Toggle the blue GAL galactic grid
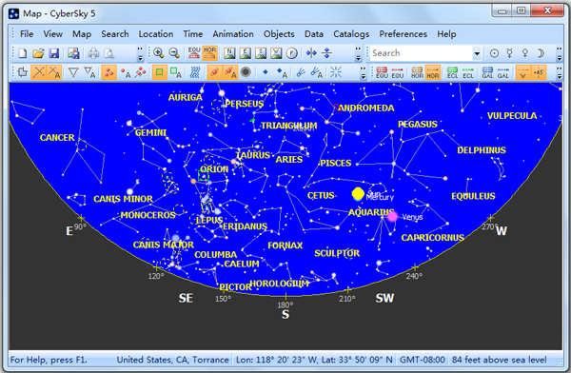The image size is (571, 373). pos(487,72)
